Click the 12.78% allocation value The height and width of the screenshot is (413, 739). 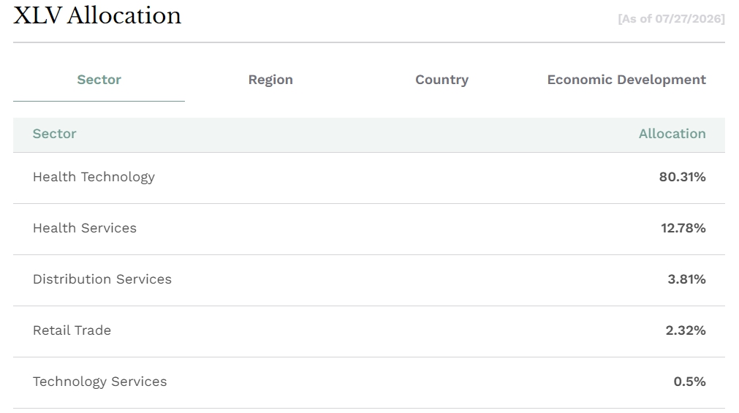[x=683, y=228]
